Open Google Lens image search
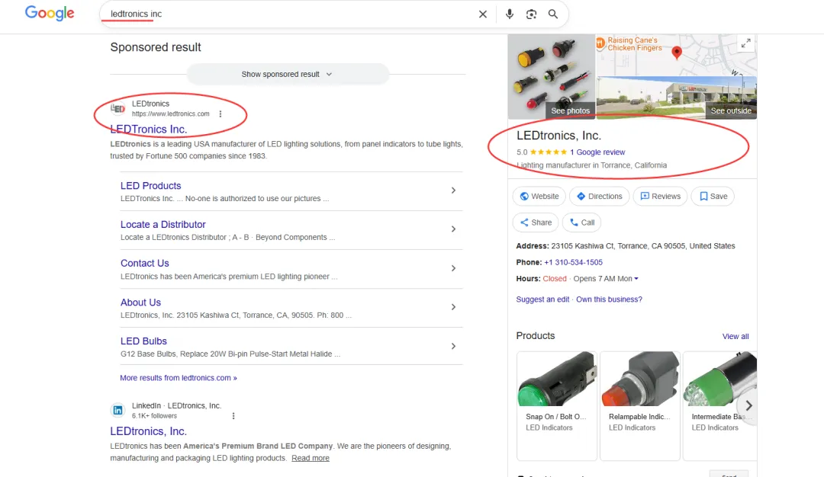 click(532, 14)
